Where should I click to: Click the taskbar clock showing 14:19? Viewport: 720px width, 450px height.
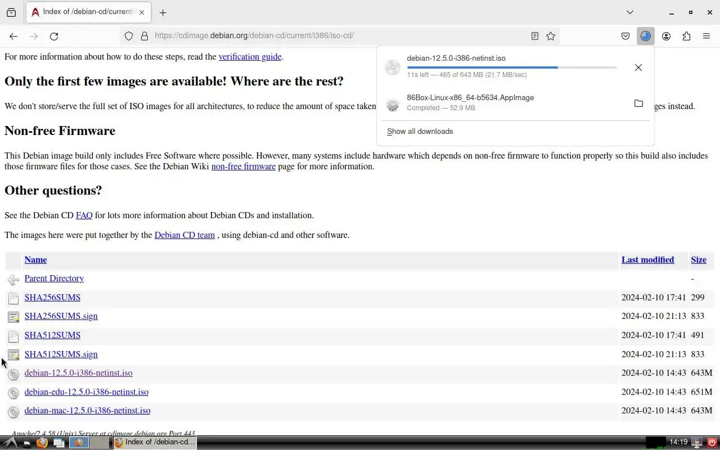tap(679, 443)
